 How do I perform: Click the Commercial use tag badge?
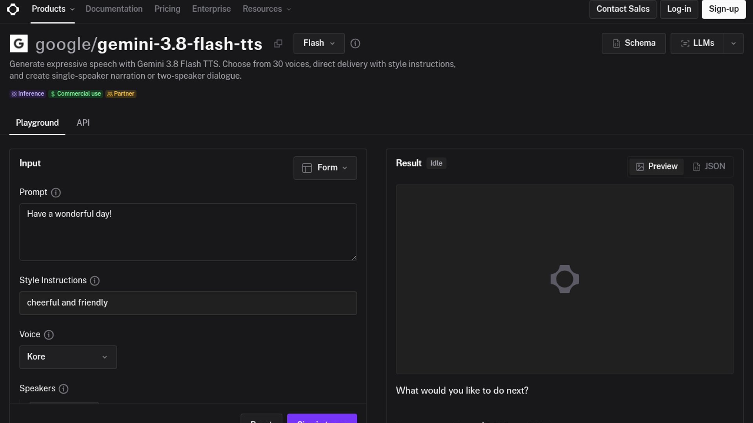coord(76,94)
